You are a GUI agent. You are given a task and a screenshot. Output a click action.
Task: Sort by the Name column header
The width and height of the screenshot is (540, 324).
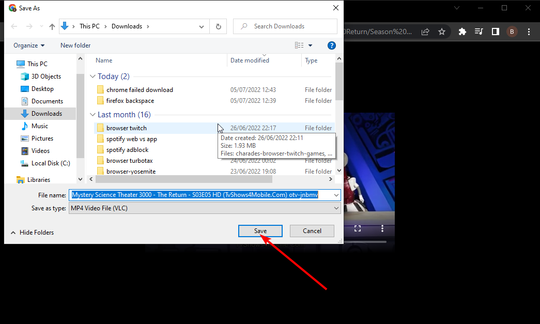click(104, 60)
